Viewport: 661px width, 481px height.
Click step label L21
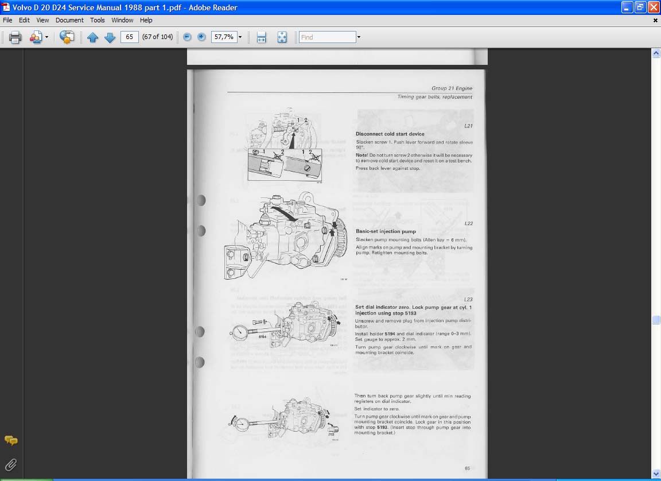coord(468,126)
